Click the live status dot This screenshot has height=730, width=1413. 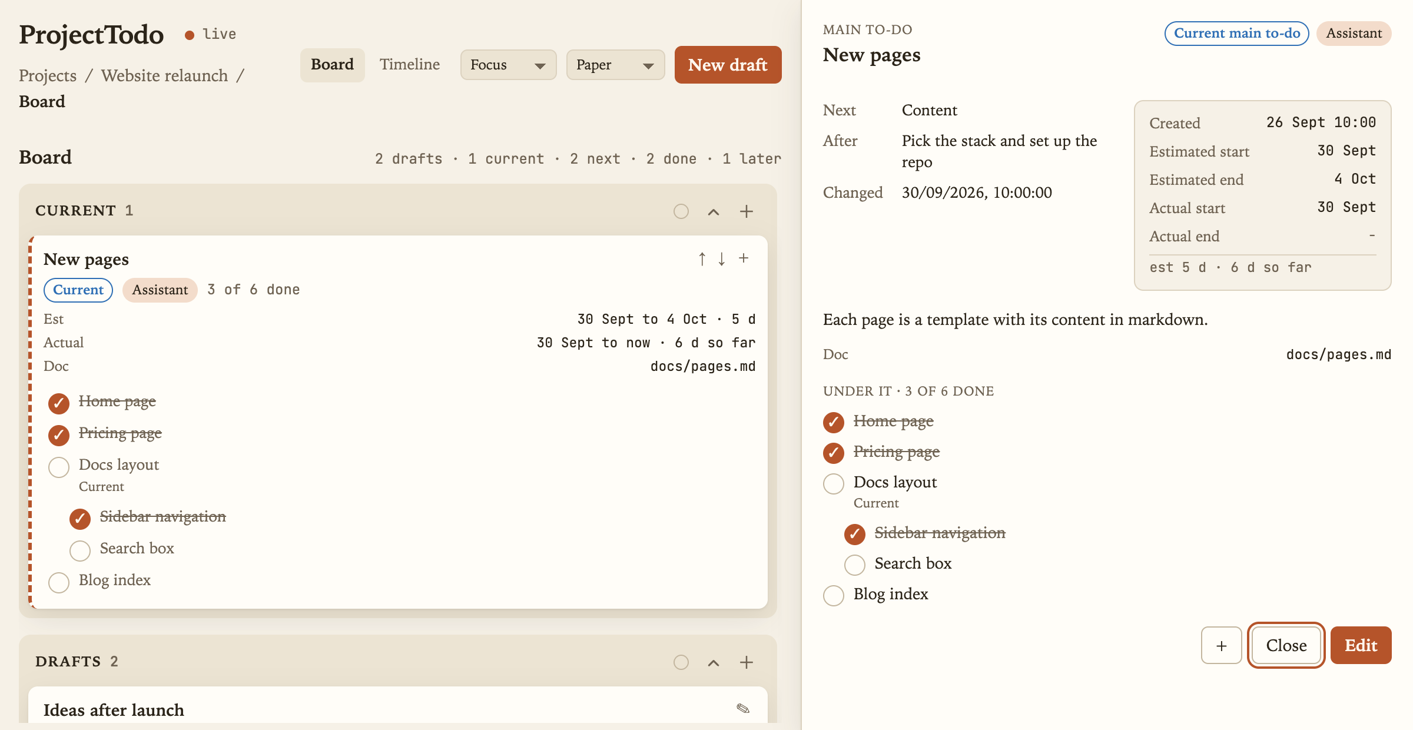pos(190,35)
